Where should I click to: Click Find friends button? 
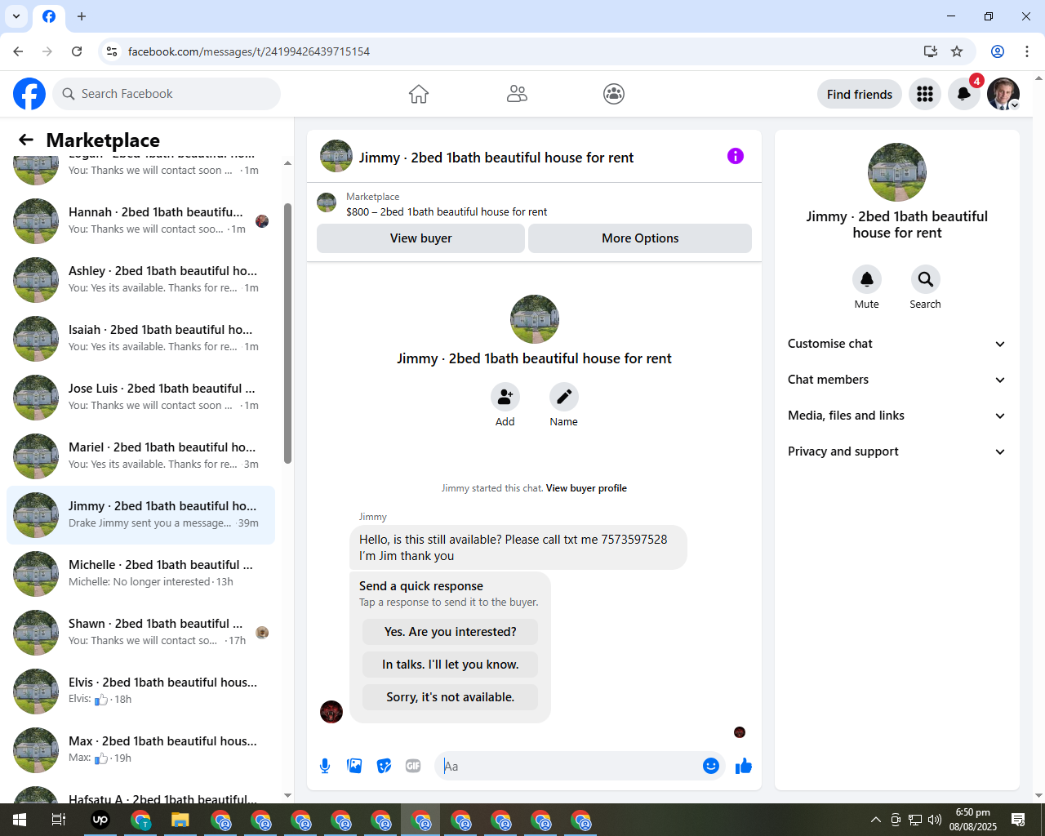coord(860,94)
